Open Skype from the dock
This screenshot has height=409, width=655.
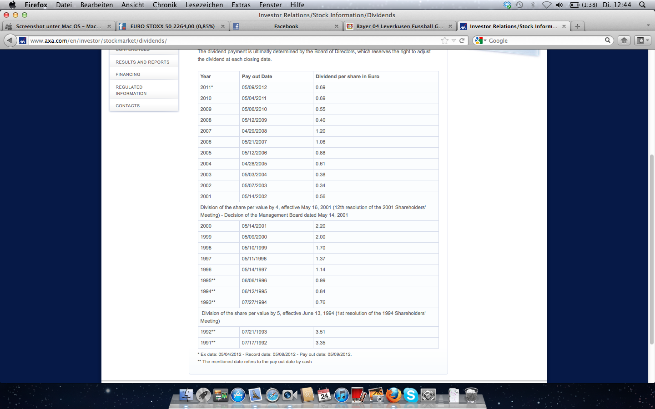tap(410, 394)
